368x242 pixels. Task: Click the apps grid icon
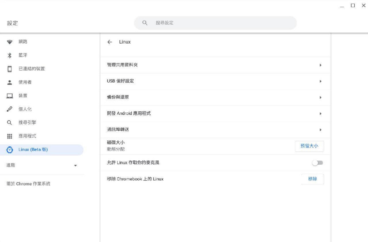pos(10,136)
